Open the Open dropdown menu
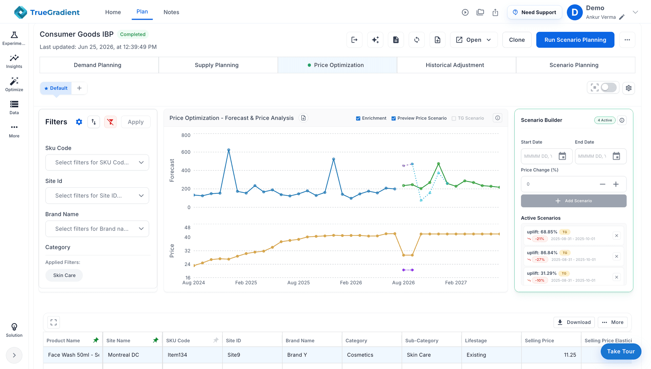The height and width of the screenshot is (369, 651). coord(474,40)
